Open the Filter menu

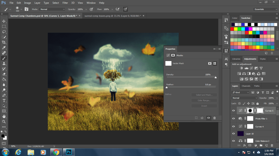(65, 3)
